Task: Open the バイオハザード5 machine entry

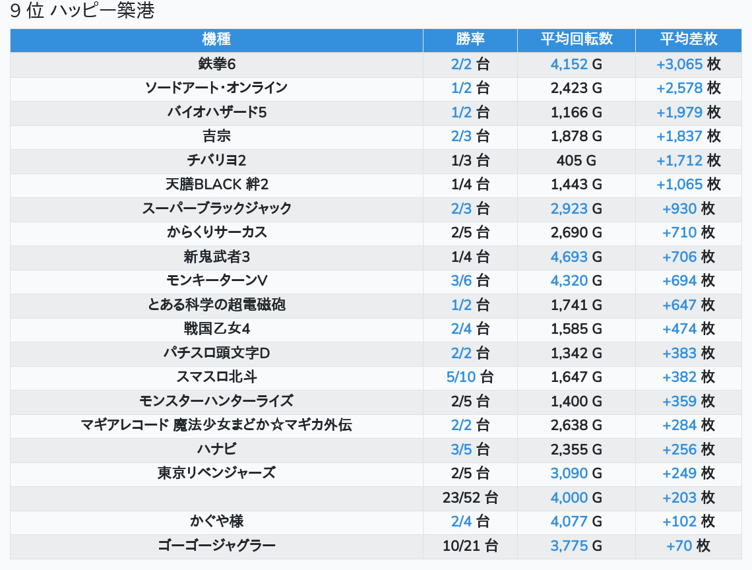Action: 216,112
